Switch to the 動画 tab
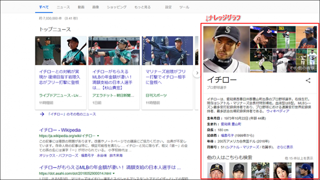The image size is (320, 180). coord(81,7)
